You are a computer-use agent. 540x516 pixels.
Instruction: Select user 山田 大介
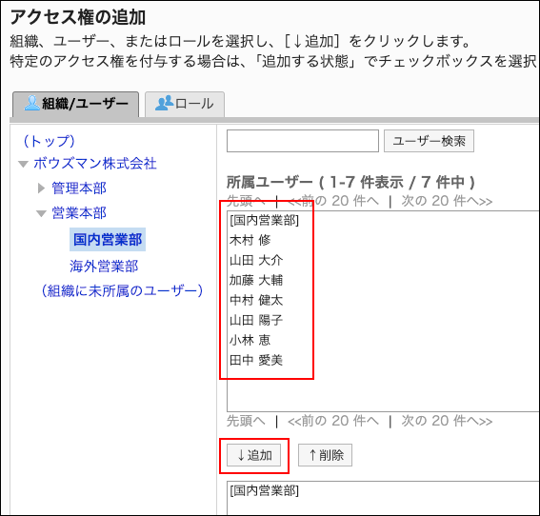pos(256,260)
